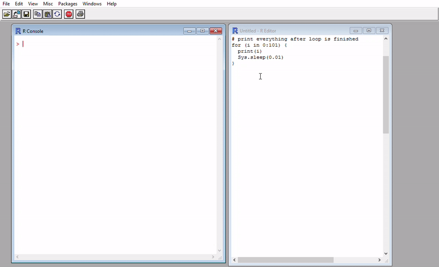Maximize the R Console window
This screenshot has height=267, width=439.
tap(203, 31)
